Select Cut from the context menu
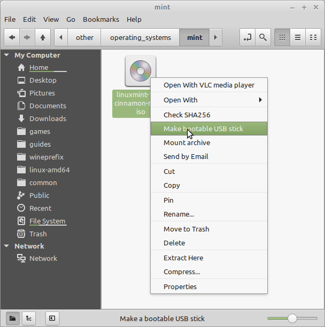This screenshot has height=327, width=325. pos(209,171)
